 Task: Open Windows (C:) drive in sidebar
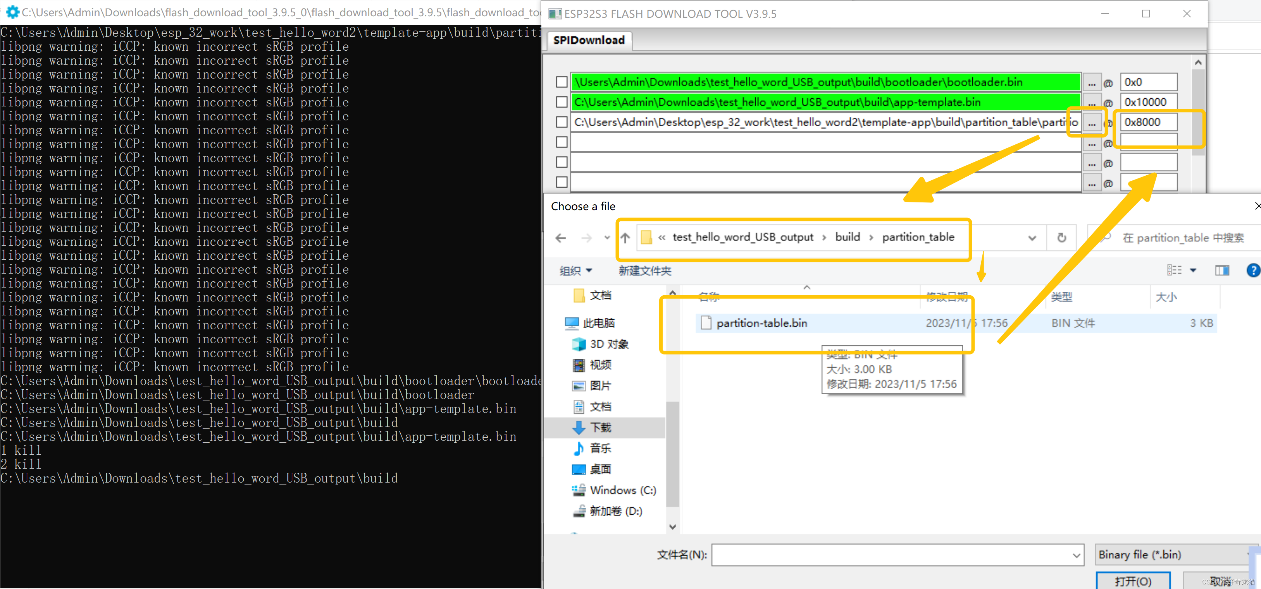coord(614,490)
